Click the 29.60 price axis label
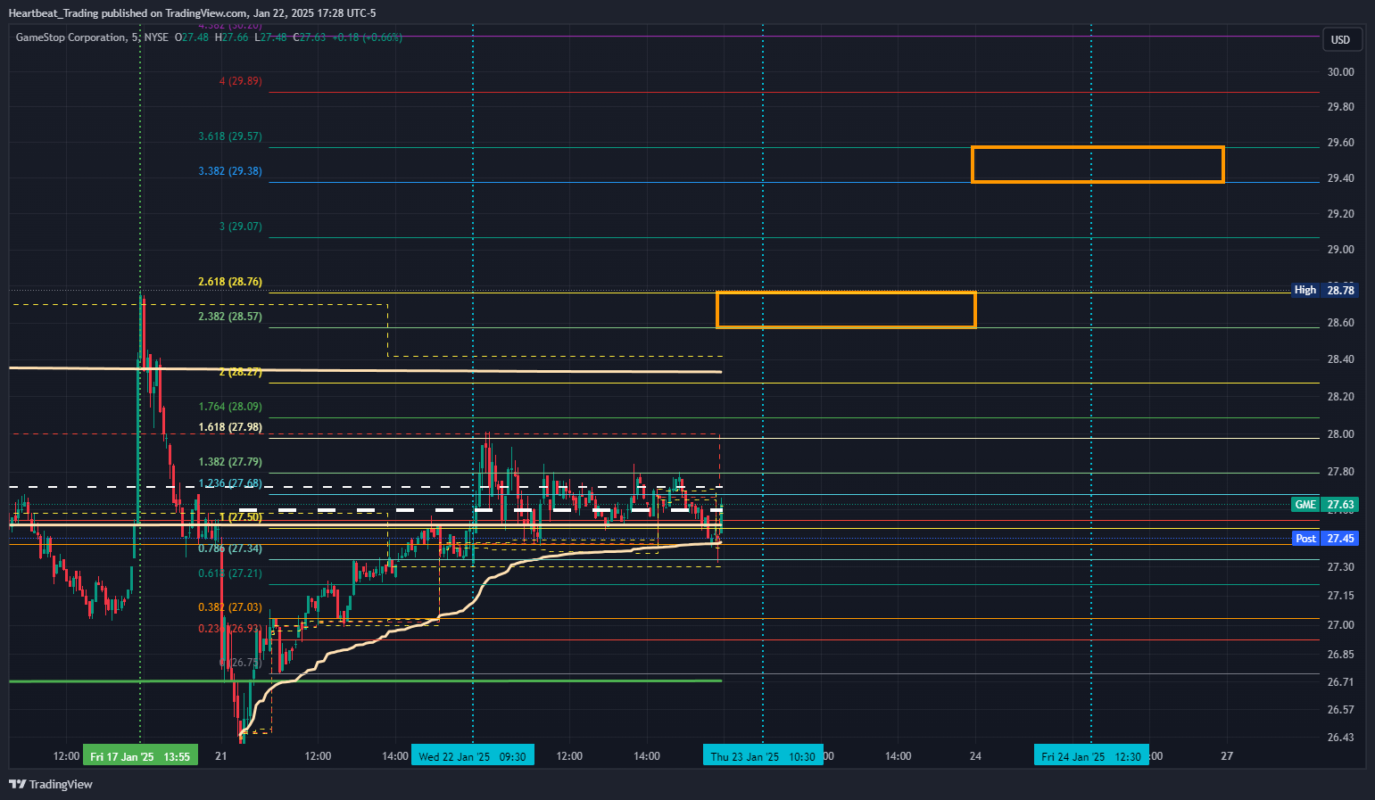Viewport: 1375px width, 800px height. click(1340, 143)
